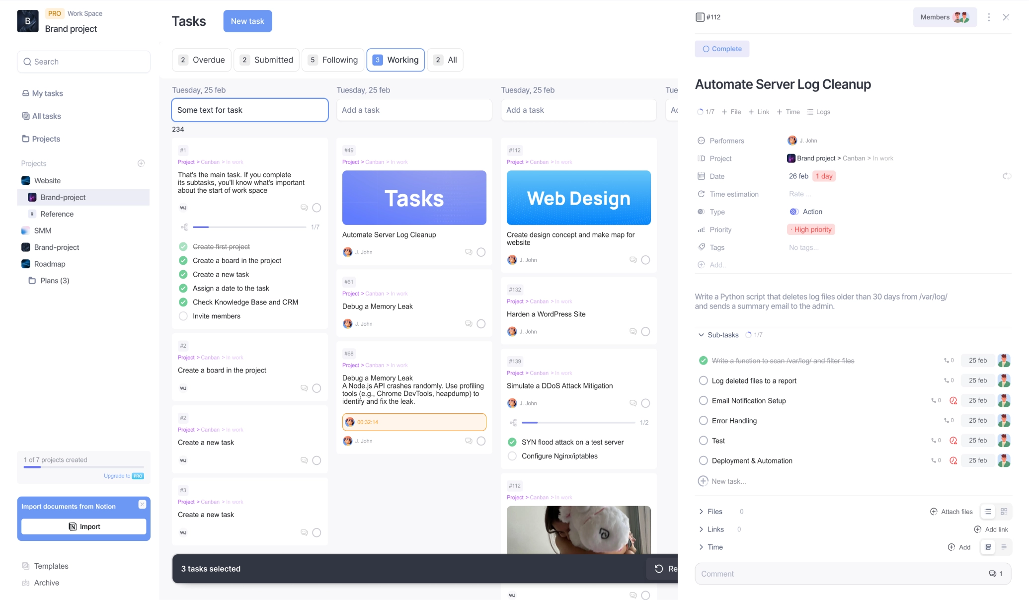This screenshot has width=1029, height=600.
Task: Switch files to grid view icon
Action: pos(1004,512)
